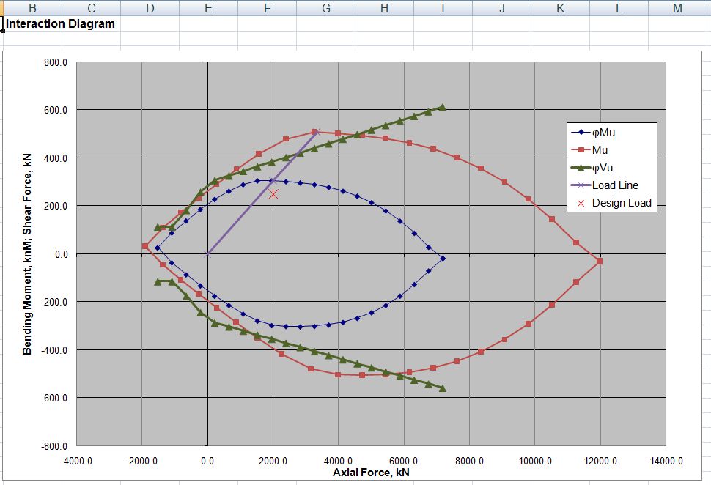Click the rightmost Mu data point near 12000

pos(600,261)
